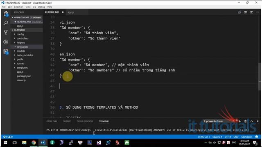262x147 pixels.
Task: Open the Selection menu
Action: tap(18, 7)
